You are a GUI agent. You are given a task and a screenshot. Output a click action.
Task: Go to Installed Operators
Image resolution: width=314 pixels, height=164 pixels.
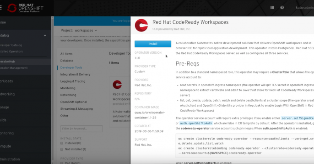pyautogui.click(x=11, y=51)
